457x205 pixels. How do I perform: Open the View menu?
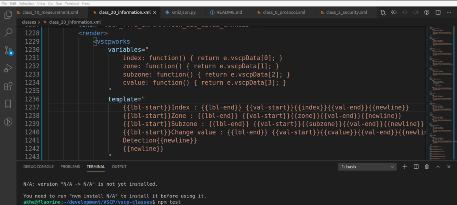[x=41, y=4]
